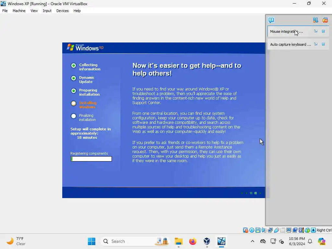The height and width of the screenshot is (249, 332).
Task: Open the File menu
Action: 5,11
